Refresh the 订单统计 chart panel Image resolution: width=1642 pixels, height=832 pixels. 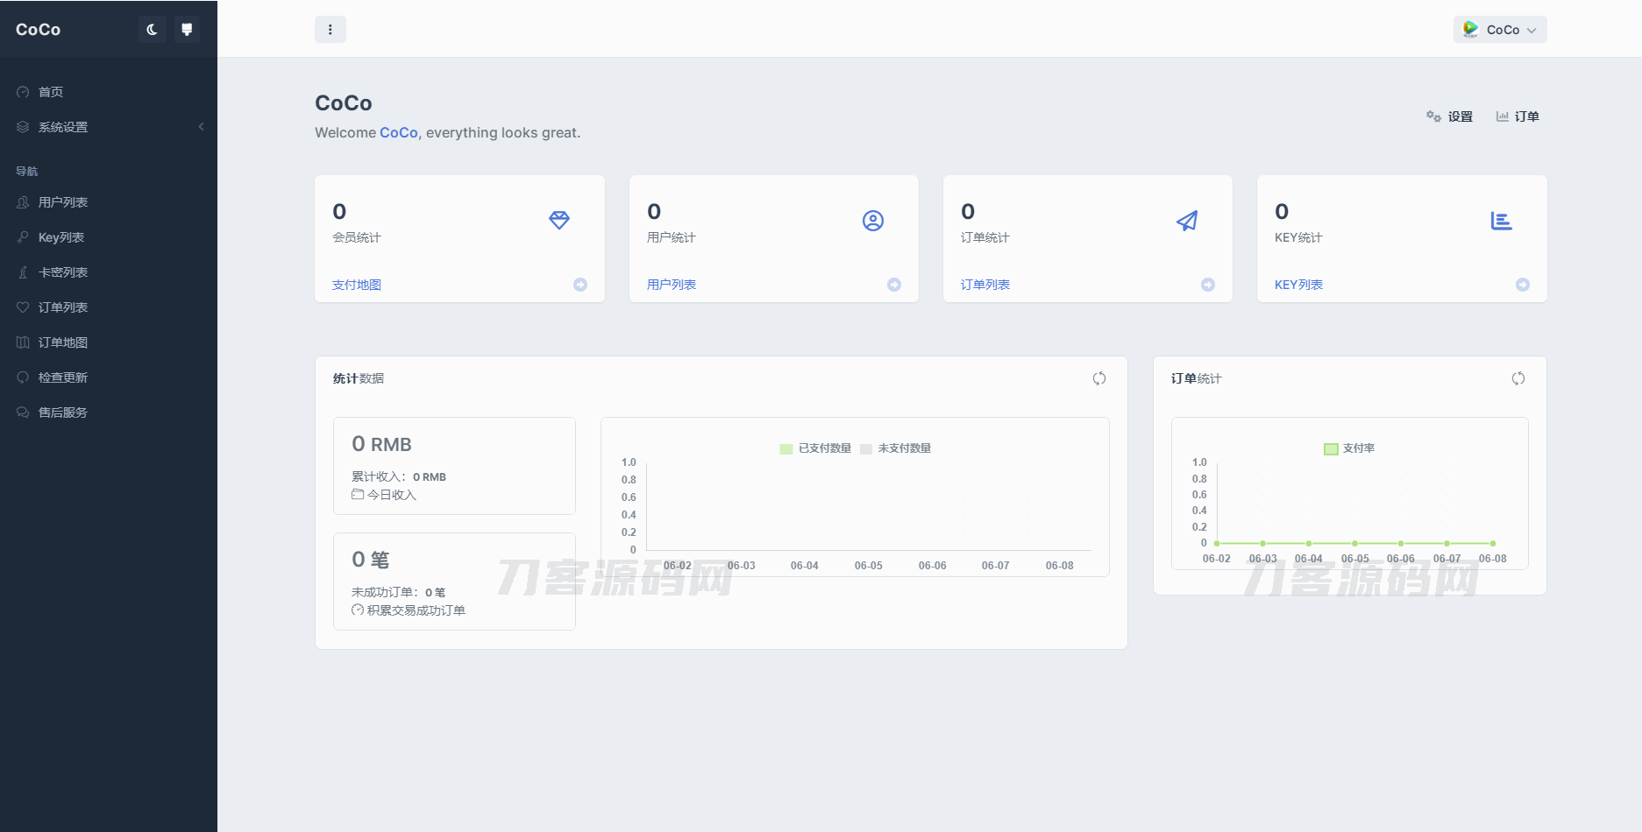[x=1518, y=378]
